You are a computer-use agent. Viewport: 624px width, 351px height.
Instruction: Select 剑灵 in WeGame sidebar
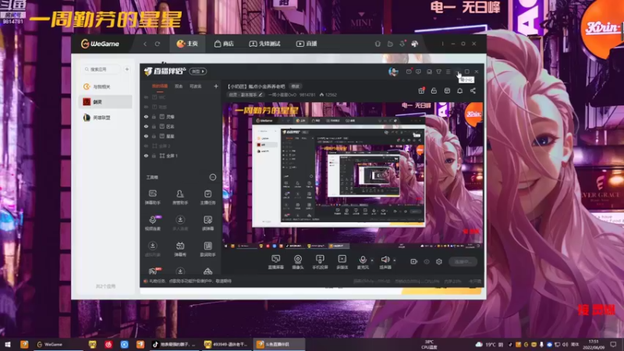pos(105,102)
